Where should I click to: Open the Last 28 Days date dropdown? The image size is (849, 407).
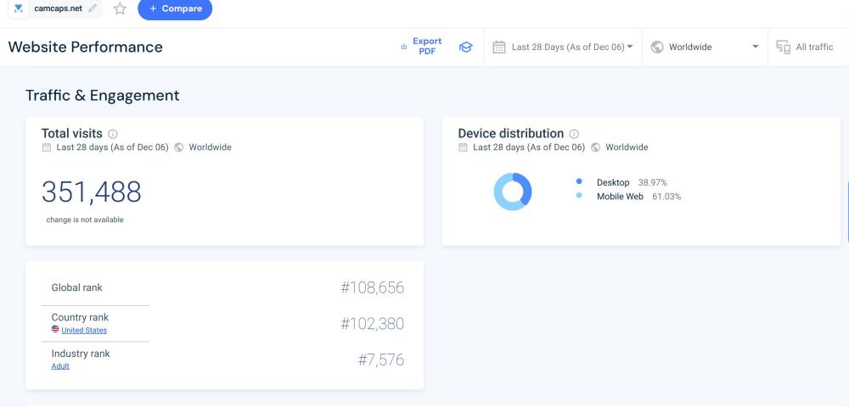572,47
